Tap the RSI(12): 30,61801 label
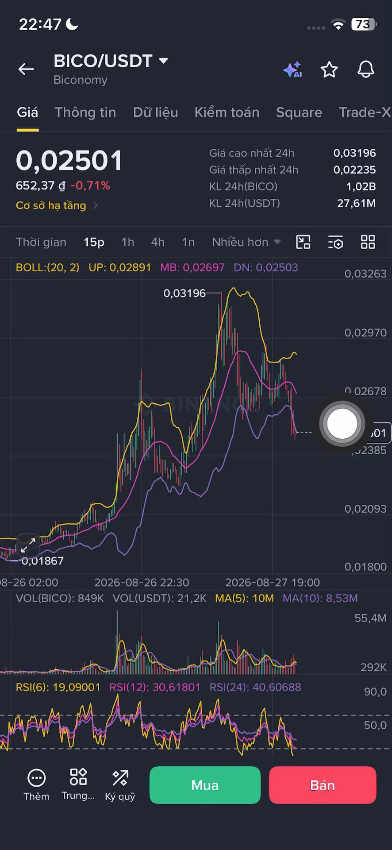 155,687
